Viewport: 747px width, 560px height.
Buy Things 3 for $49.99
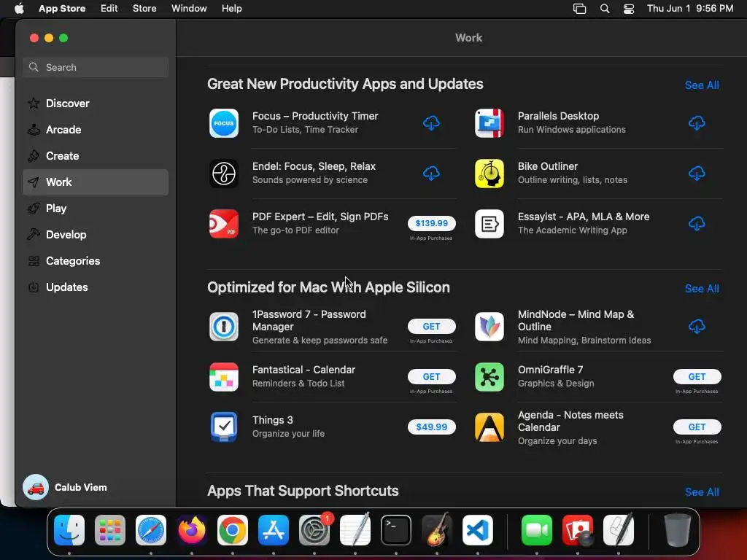pos(432,427)
